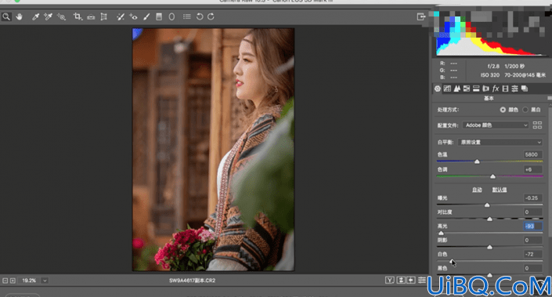
Task: Expand the 白平衡 原照设置 dropdown
Action: 500,142
